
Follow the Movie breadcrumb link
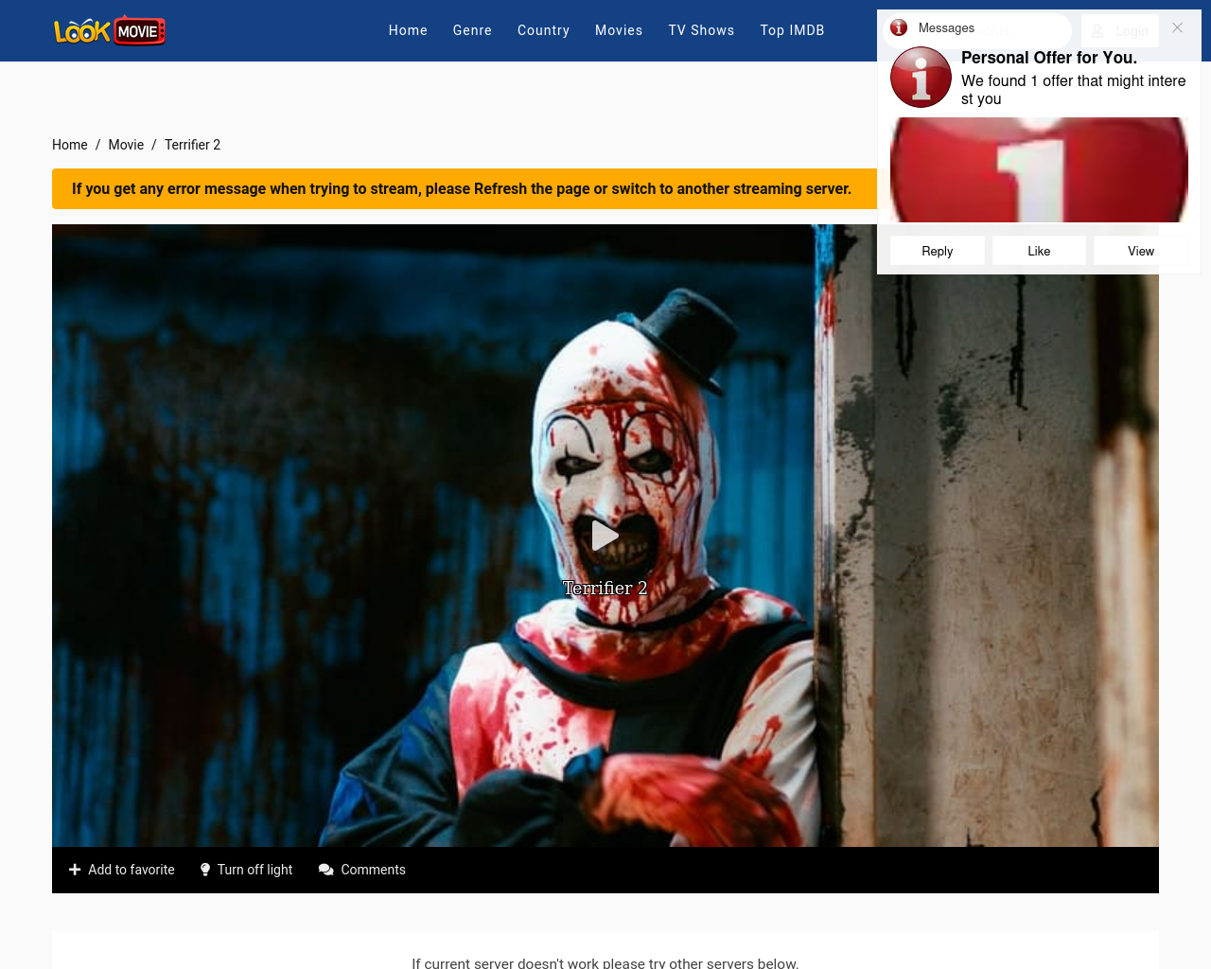pyautogui.click(x=126, y=145)
